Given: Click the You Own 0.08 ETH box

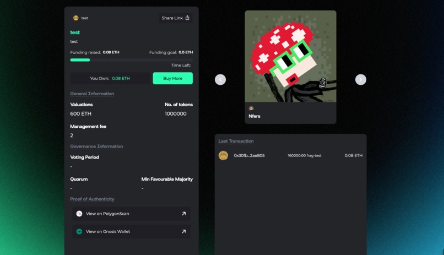Looking at the screenshot, I should pyautogui.click(x=110, y=78).
